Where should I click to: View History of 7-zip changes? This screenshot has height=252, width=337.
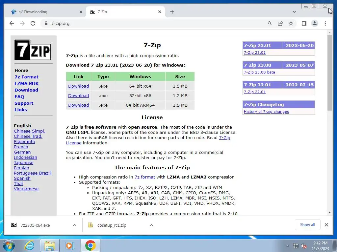pyautogui.click(x=266, y=112)
